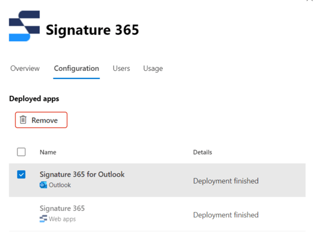Open the Usage tab
This screenshot has height=251, width=315.
click(153, 69)
